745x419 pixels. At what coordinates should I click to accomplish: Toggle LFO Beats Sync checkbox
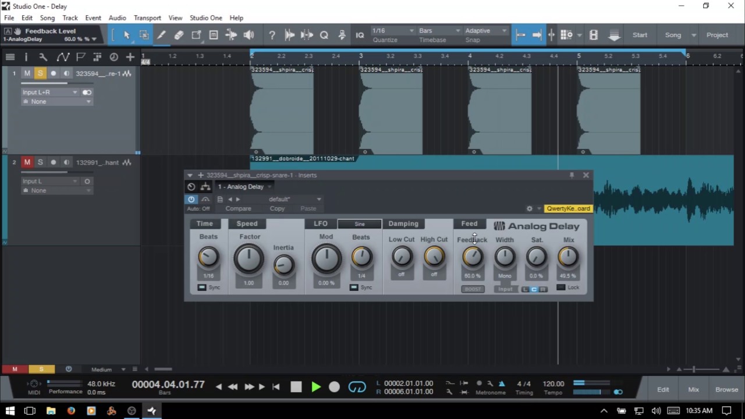354,287
